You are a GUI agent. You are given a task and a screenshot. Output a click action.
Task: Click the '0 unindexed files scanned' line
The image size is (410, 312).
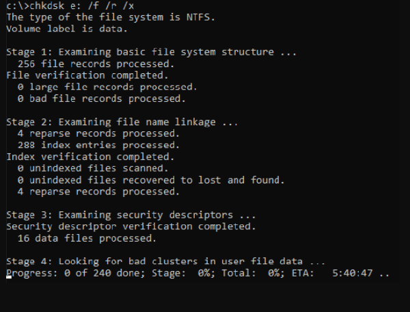click(x=92, y=168)
